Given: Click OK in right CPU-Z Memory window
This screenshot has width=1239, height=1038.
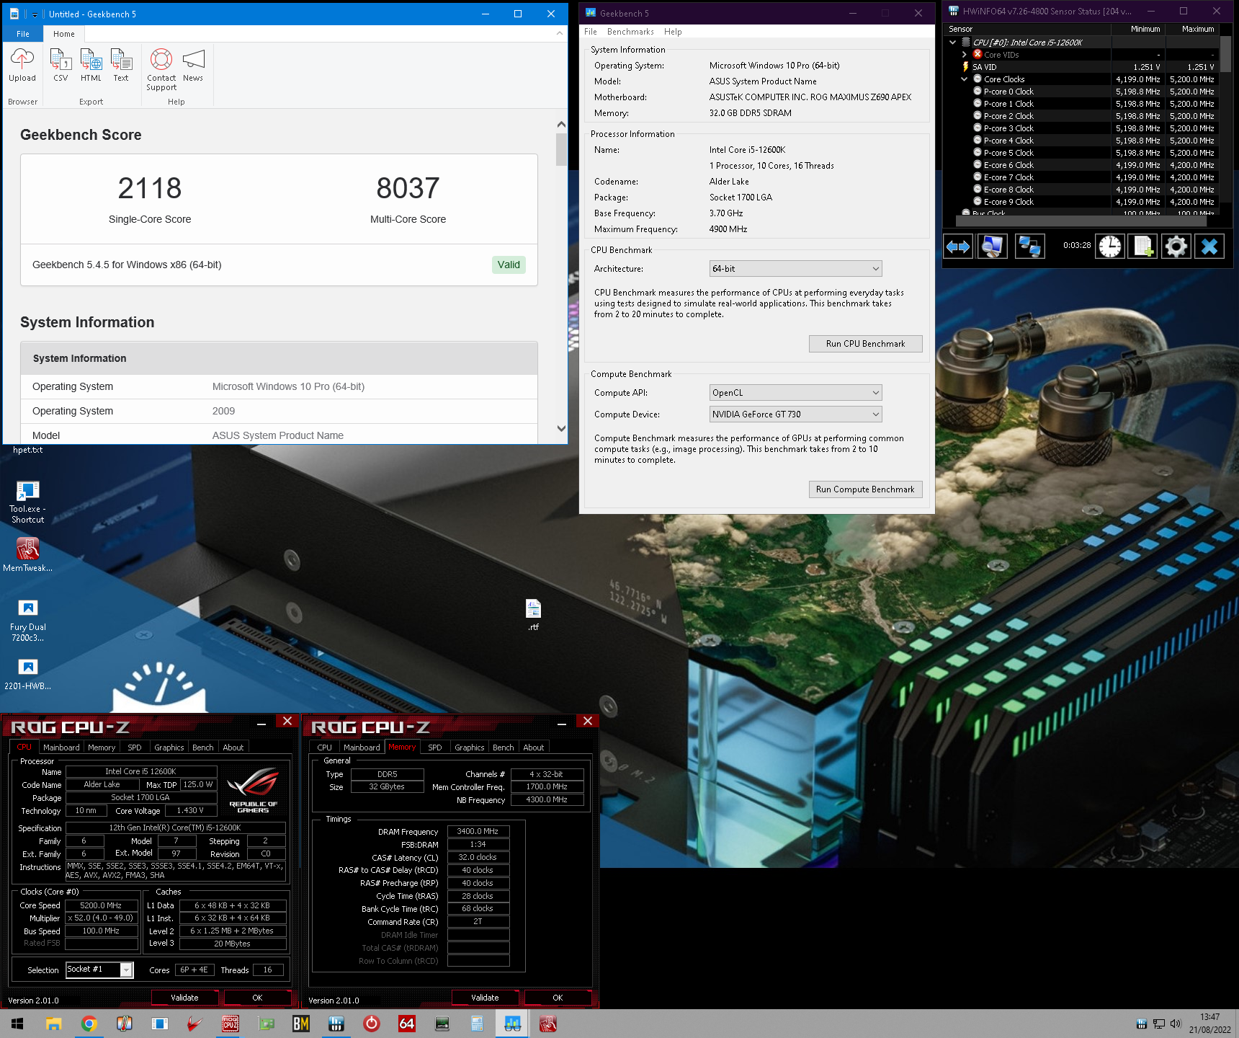Looking at the screenshot, I should [x=558, y=998].
